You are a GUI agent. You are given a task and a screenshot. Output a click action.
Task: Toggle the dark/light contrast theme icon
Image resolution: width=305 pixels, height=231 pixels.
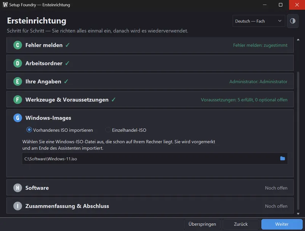[292, 21]
